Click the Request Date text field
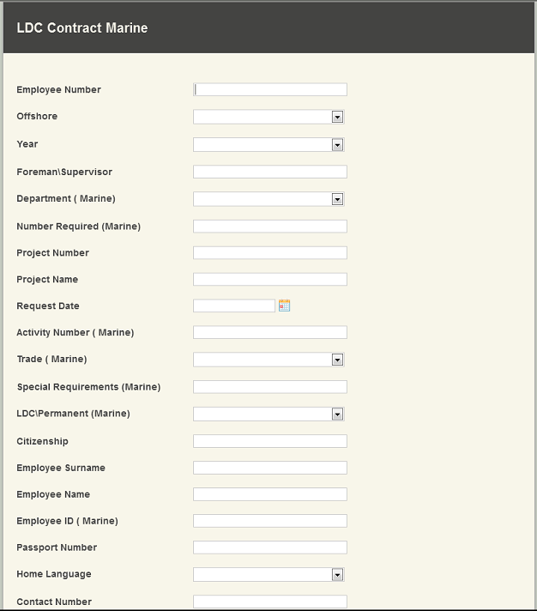 [x=234, y=305]
